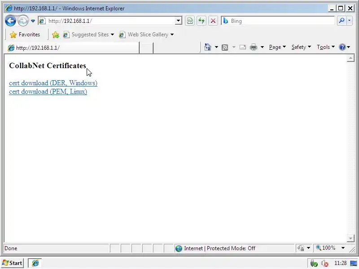This screenshot has height=269, width=359.
Task: Download the PEM Linux certificate
Action: [48, 91]
